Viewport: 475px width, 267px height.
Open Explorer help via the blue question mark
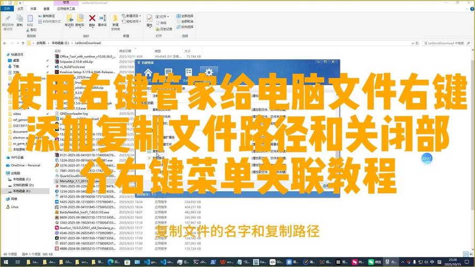click(472, 9)
